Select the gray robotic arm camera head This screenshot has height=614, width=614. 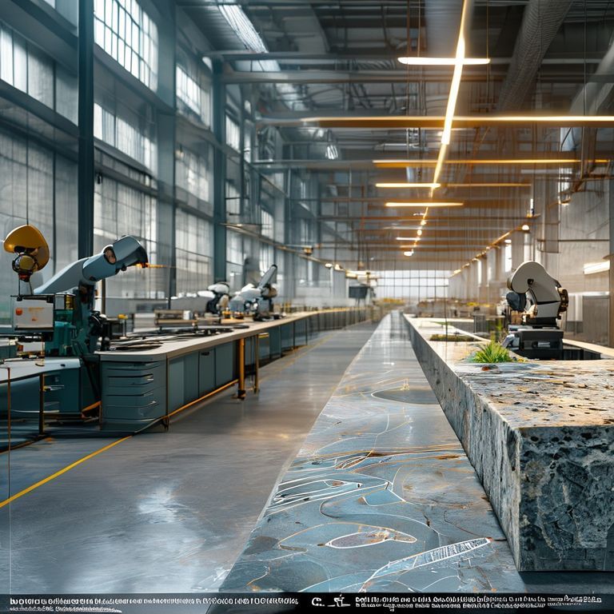(120, 256)
